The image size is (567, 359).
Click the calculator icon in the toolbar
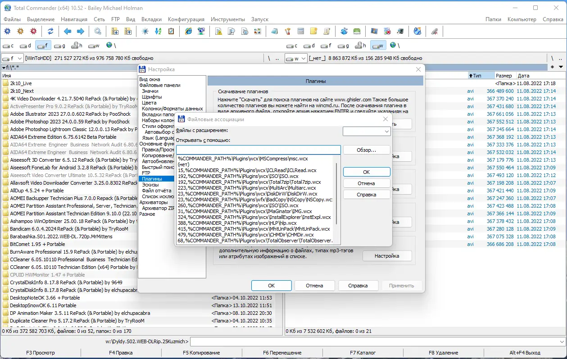(301, 31)
